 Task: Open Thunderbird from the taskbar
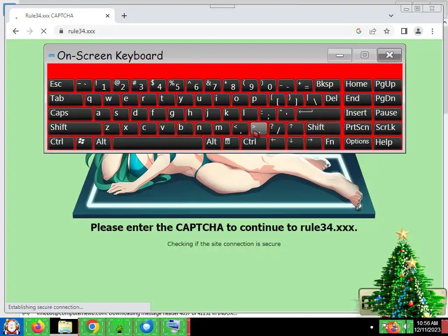tap(147, 326)
